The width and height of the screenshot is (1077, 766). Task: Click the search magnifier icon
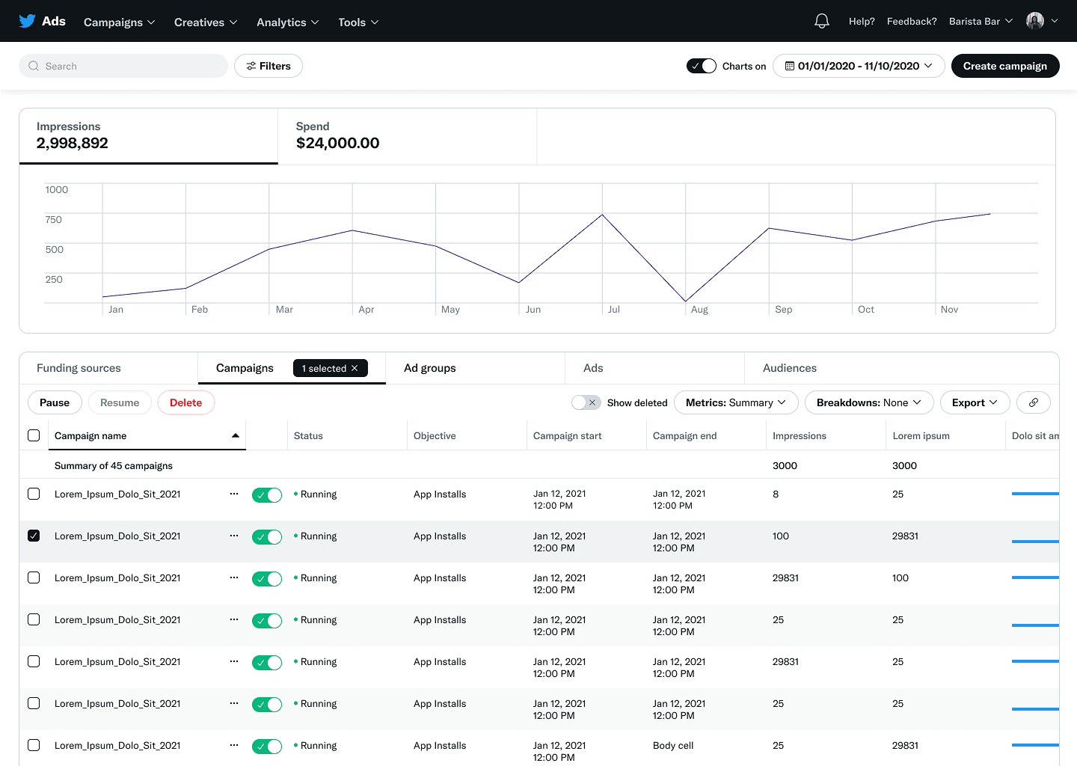coord(34,66)
